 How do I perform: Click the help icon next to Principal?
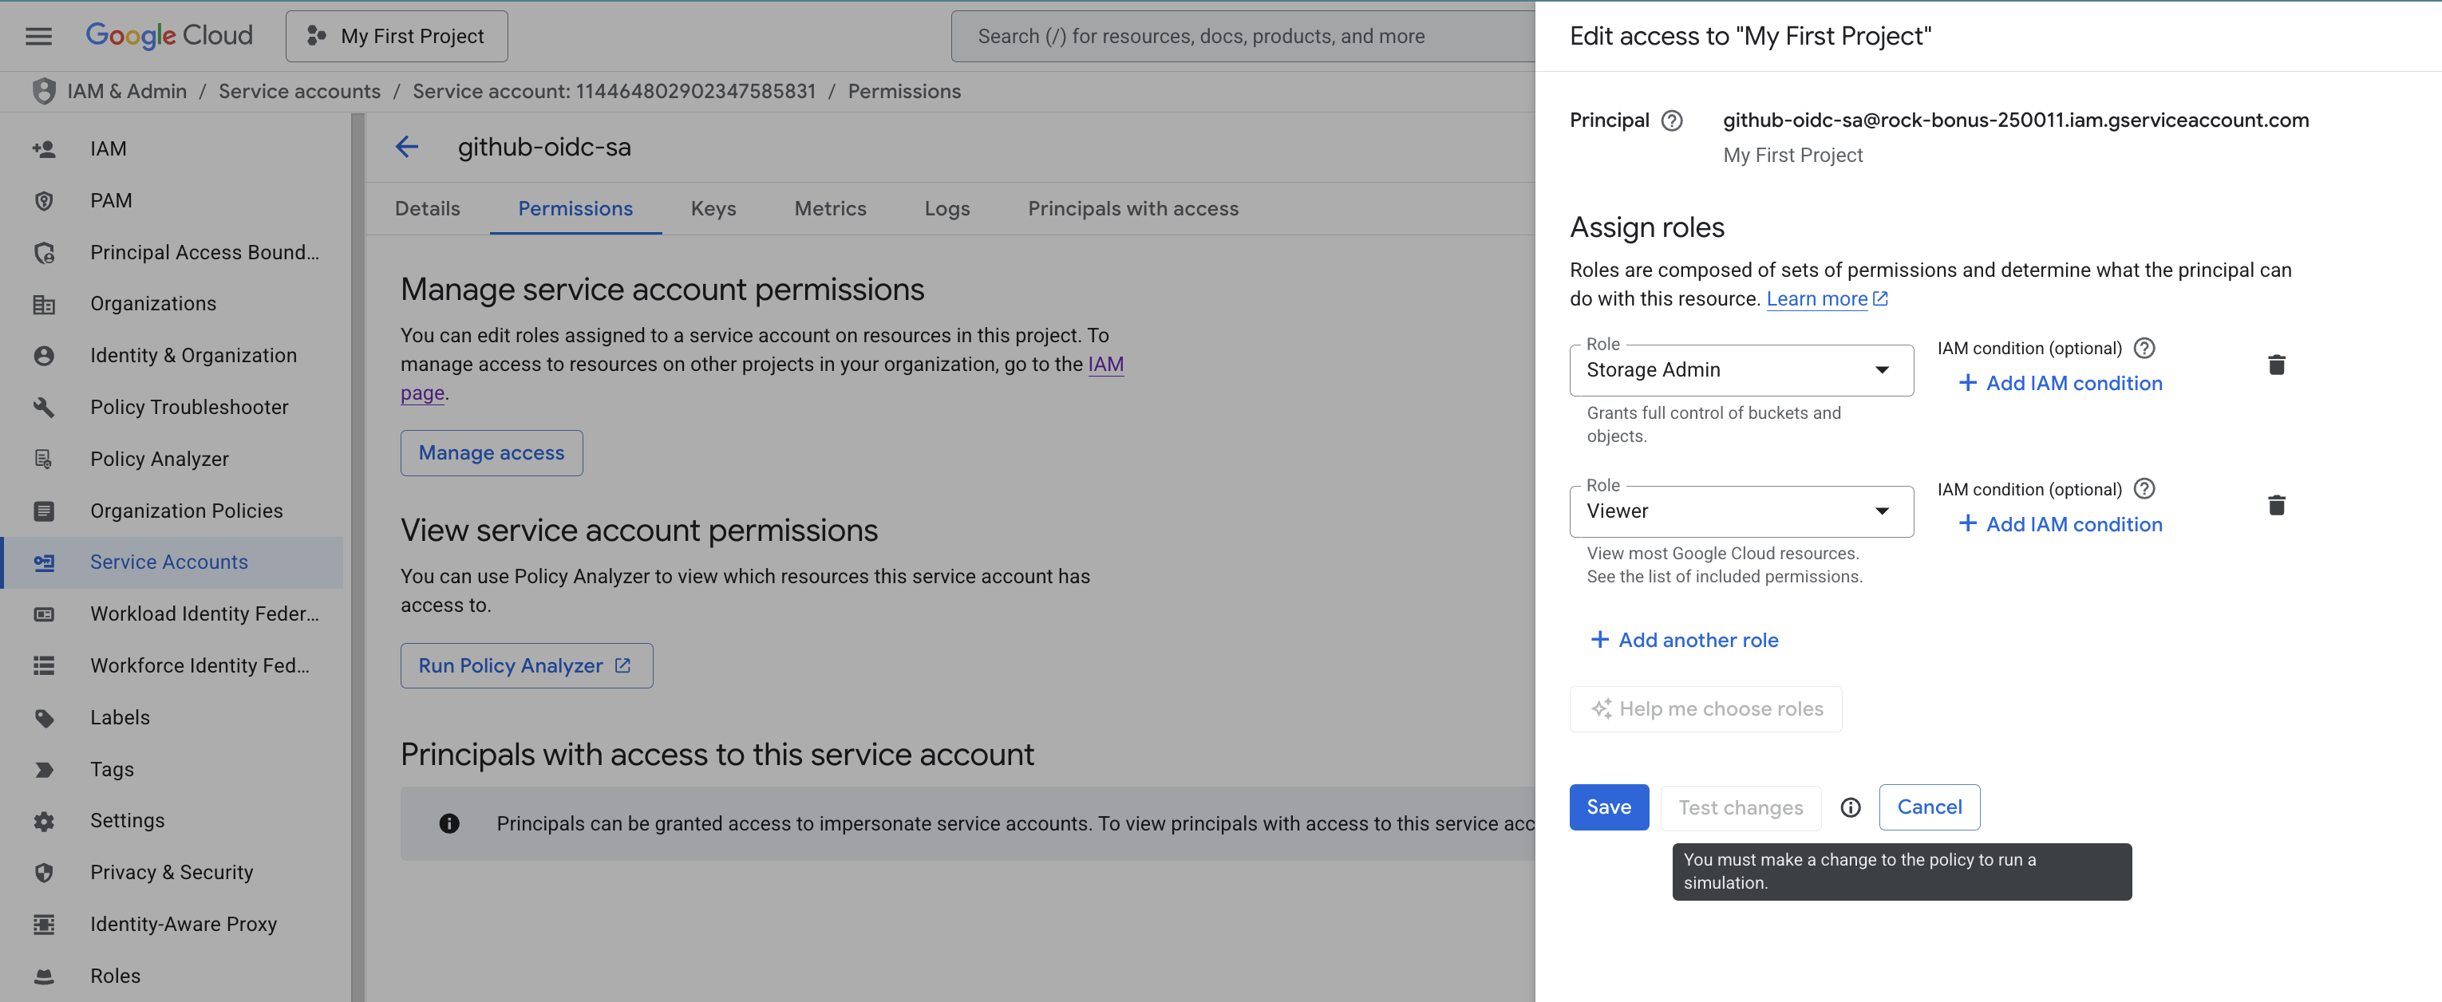(1672, 120)
